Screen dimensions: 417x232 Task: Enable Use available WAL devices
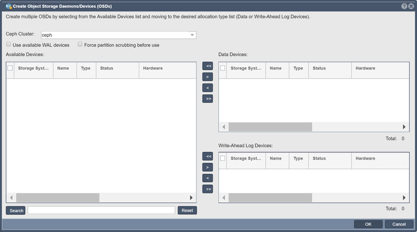(8, 44)
